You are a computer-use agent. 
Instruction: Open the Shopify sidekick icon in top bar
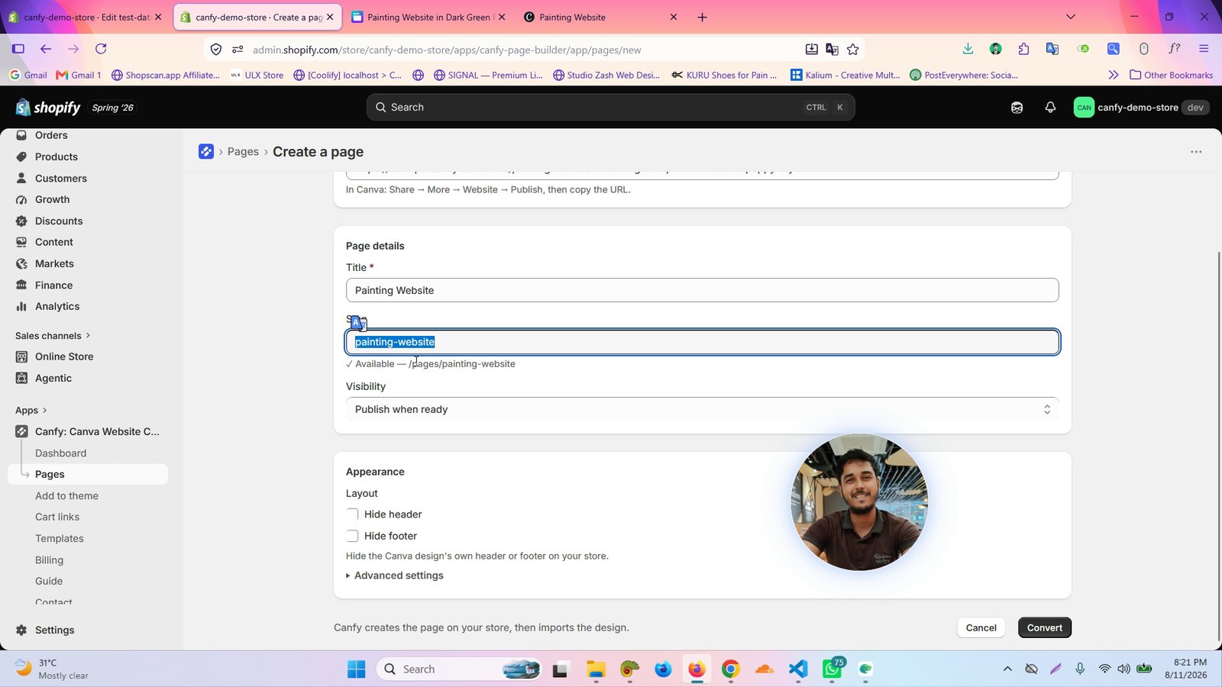point(1017,108)
